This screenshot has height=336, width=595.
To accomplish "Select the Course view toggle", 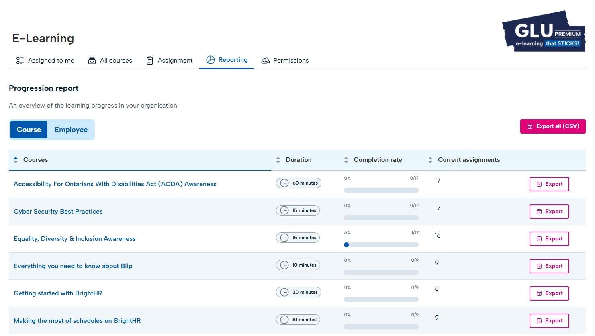I will 29,130.
